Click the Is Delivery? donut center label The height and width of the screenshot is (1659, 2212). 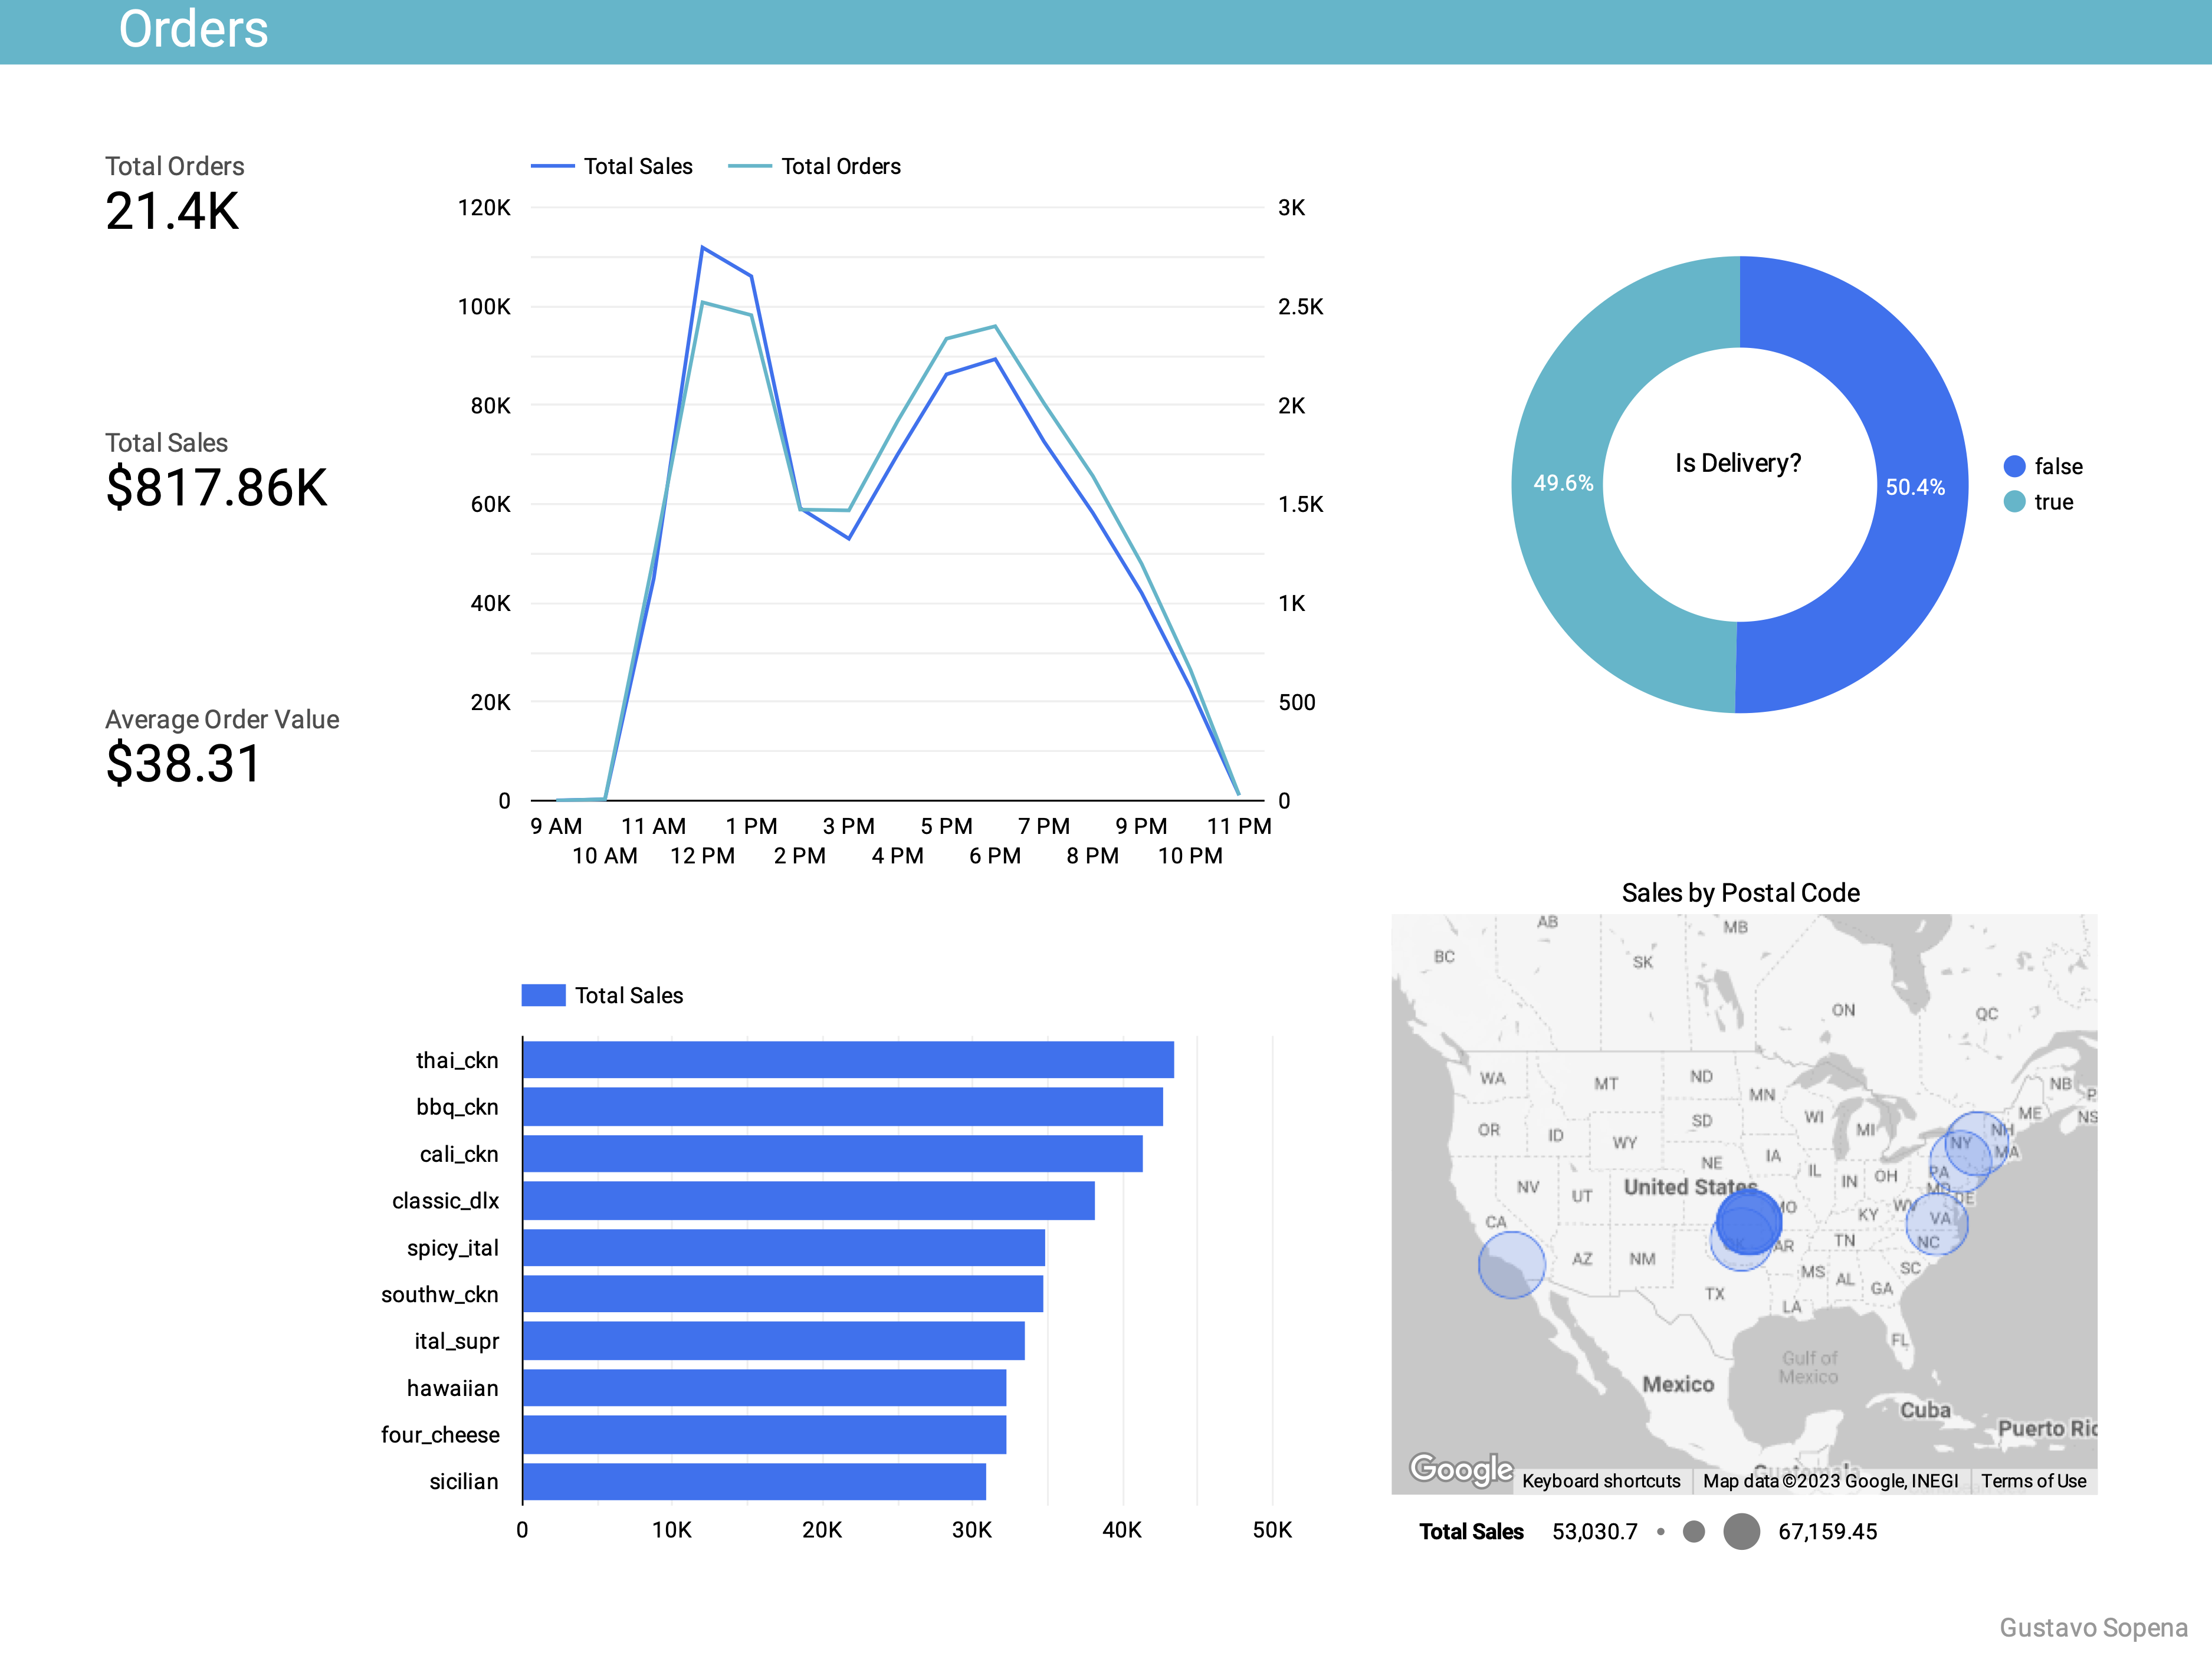pos(1738,463)
